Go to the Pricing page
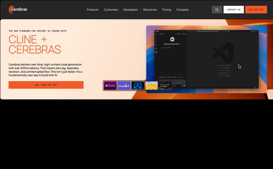Screen dimensions: 273x169 [167, 10]
